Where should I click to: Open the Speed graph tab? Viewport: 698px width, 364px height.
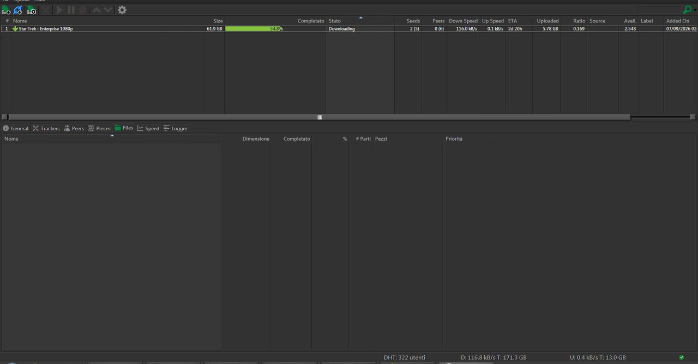(148, 128)
